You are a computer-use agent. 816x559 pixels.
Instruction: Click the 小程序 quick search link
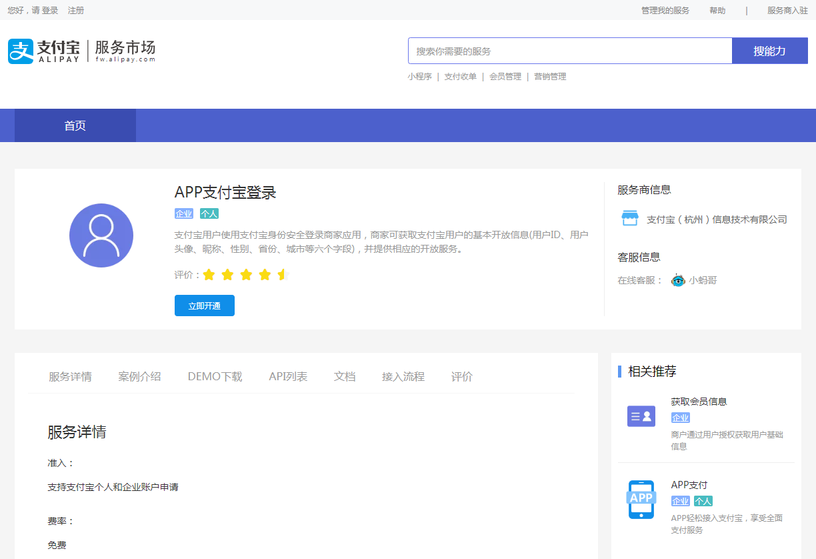tap(420, 77)
